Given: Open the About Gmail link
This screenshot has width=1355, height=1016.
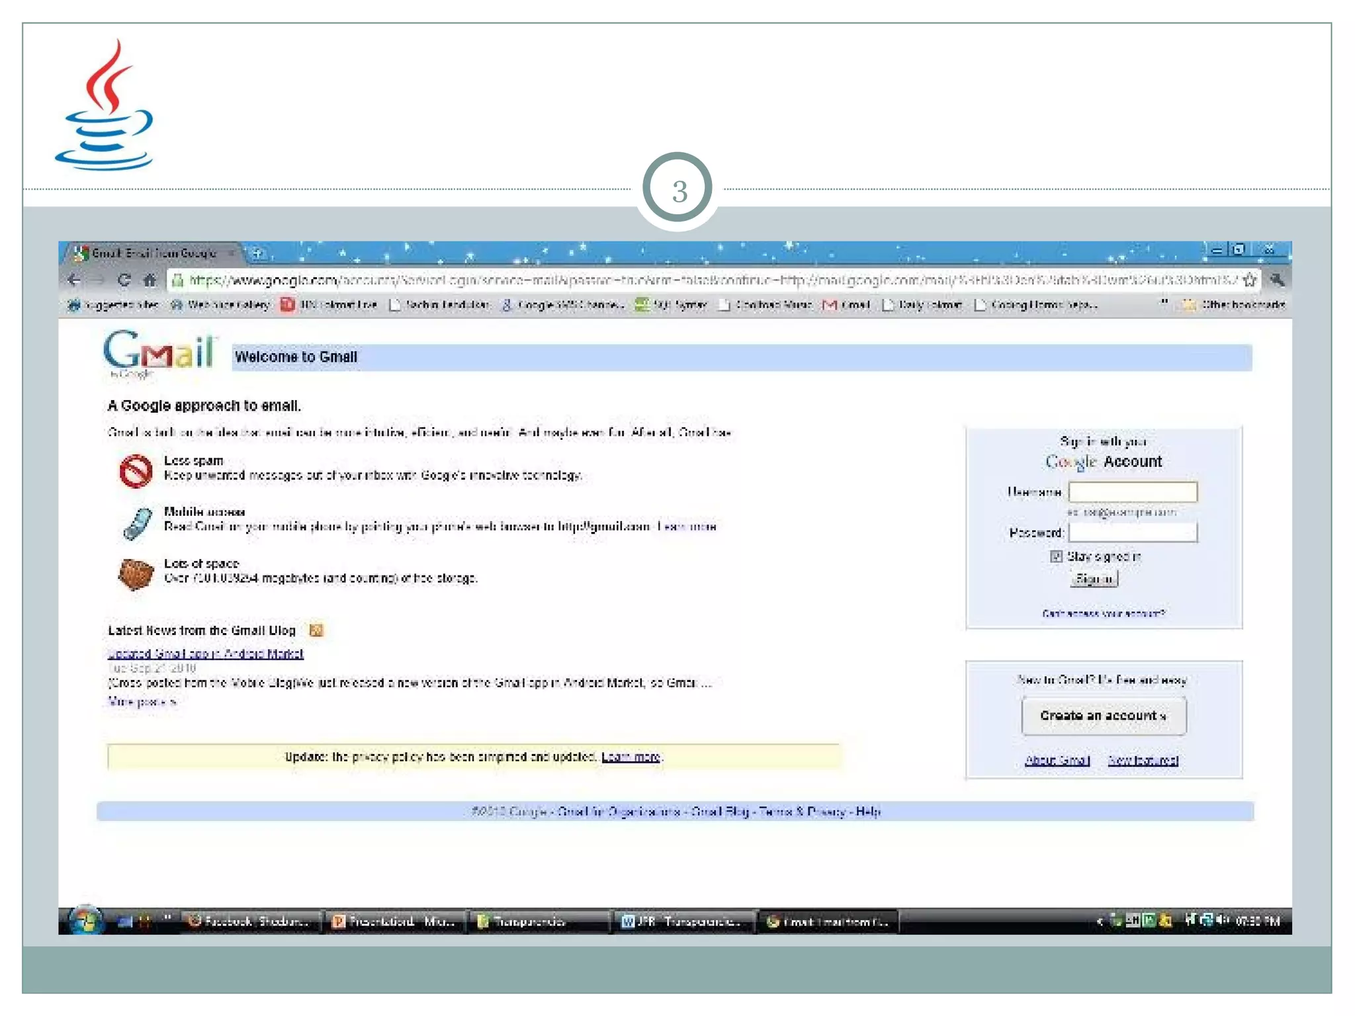Looking at the screenshot, I should click(1057, 760).
